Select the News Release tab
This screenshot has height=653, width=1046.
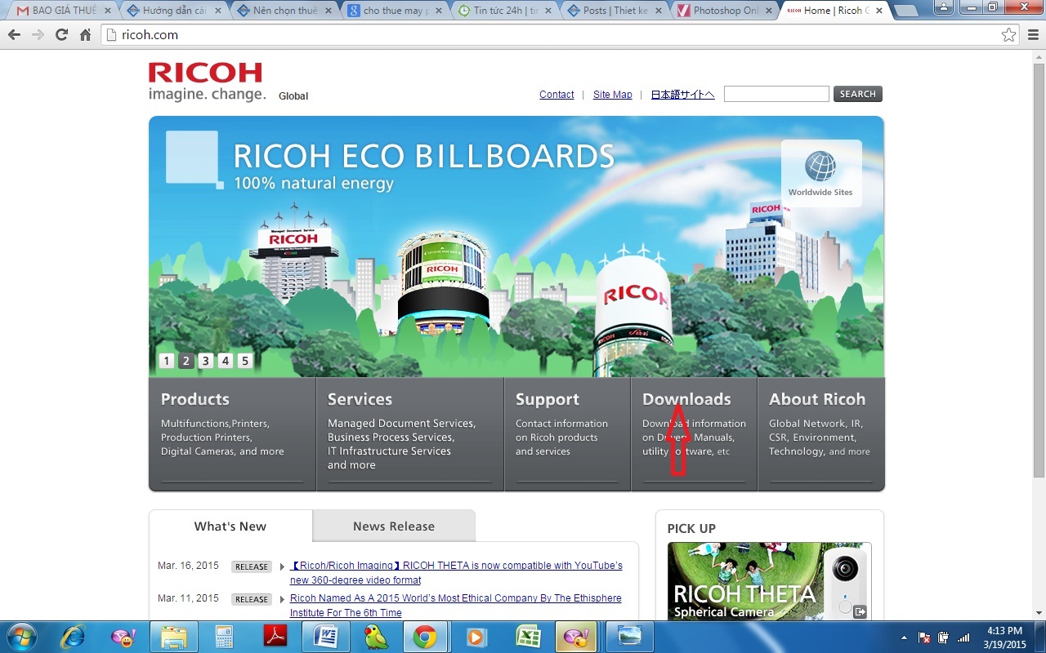click(394, 526)
